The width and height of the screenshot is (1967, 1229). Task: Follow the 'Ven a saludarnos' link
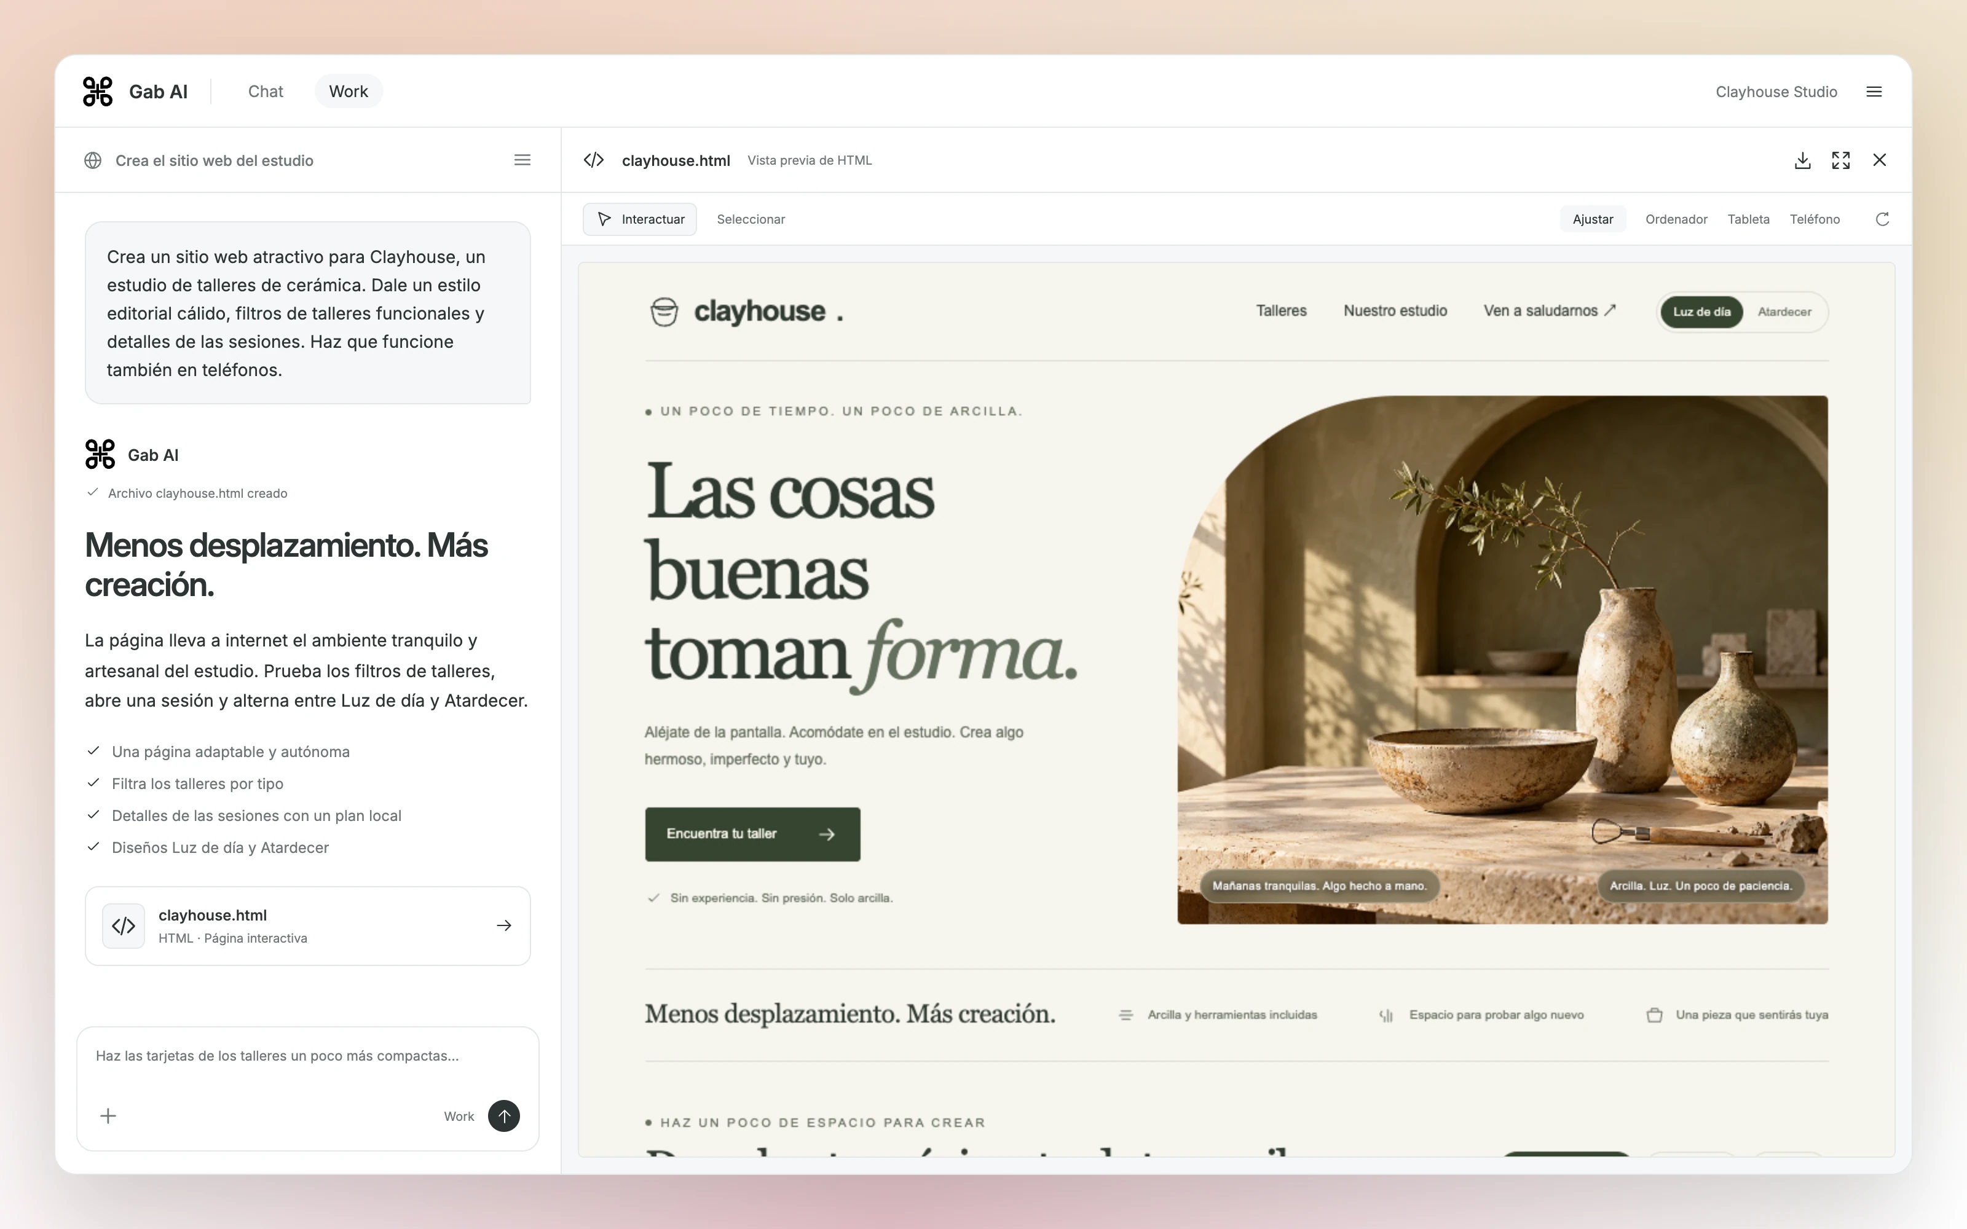coord(1549,310)
